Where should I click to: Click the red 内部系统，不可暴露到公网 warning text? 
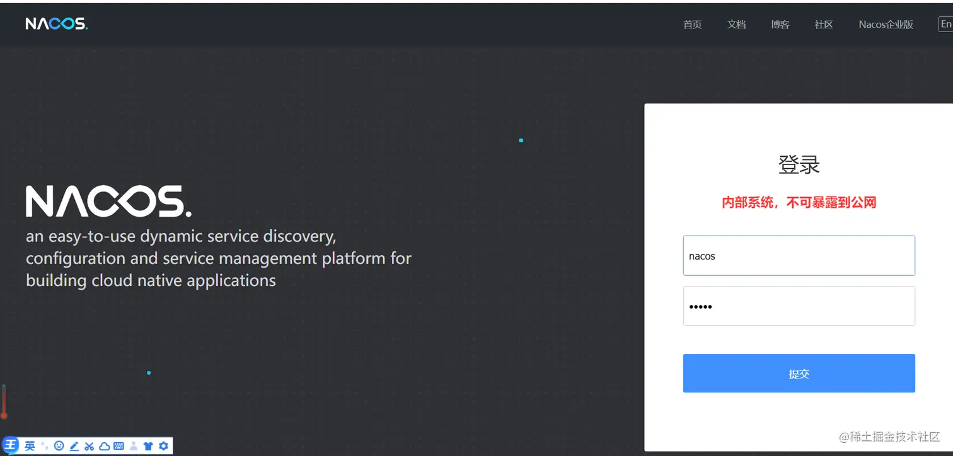pos(799,202)
